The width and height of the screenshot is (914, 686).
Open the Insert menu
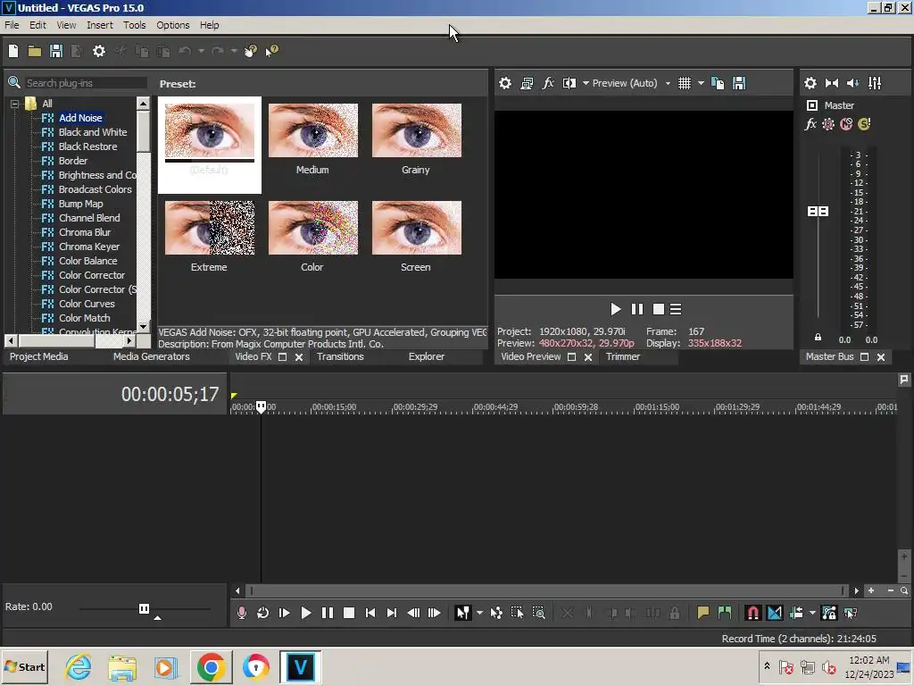pyautogui.click(x=100, y=25)
